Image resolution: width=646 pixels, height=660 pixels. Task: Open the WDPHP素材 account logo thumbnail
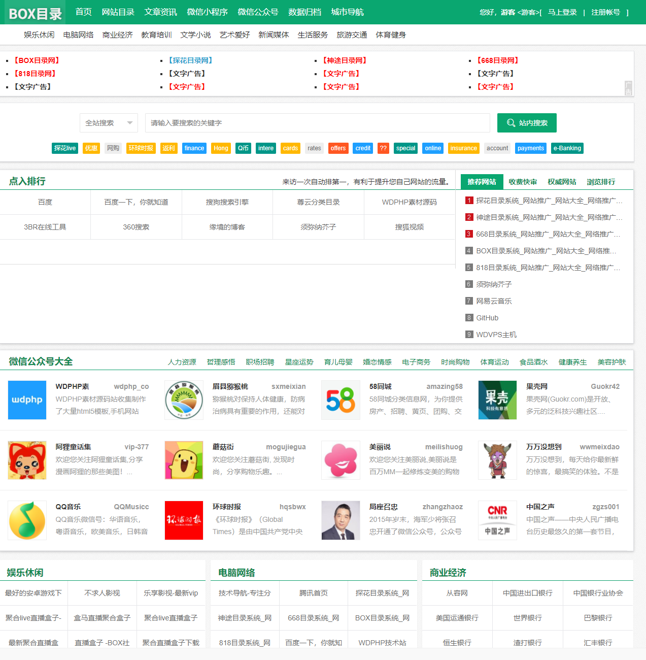tap(27, 400)
